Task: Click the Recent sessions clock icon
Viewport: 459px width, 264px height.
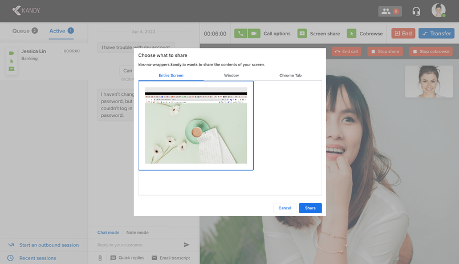Action: (10, 258)
